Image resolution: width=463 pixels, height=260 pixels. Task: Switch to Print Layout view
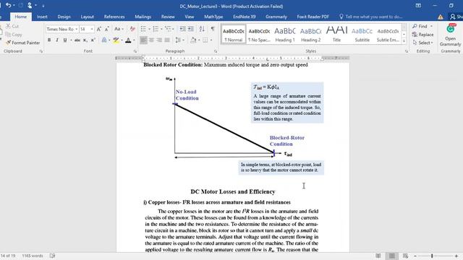tap(392, 256)
